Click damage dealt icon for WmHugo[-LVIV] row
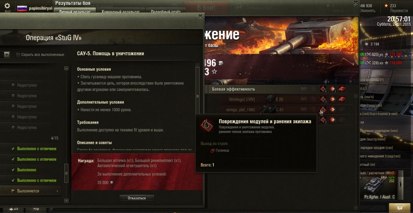This screenshot has width=413, height=213. (x=333, y=100)
